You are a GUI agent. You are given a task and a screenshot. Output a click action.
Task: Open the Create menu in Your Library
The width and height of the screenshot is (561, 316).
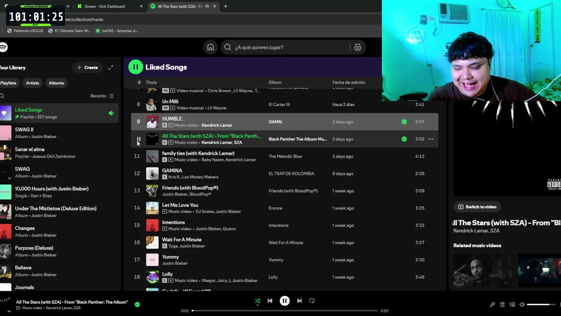click(x=87, y=68)
